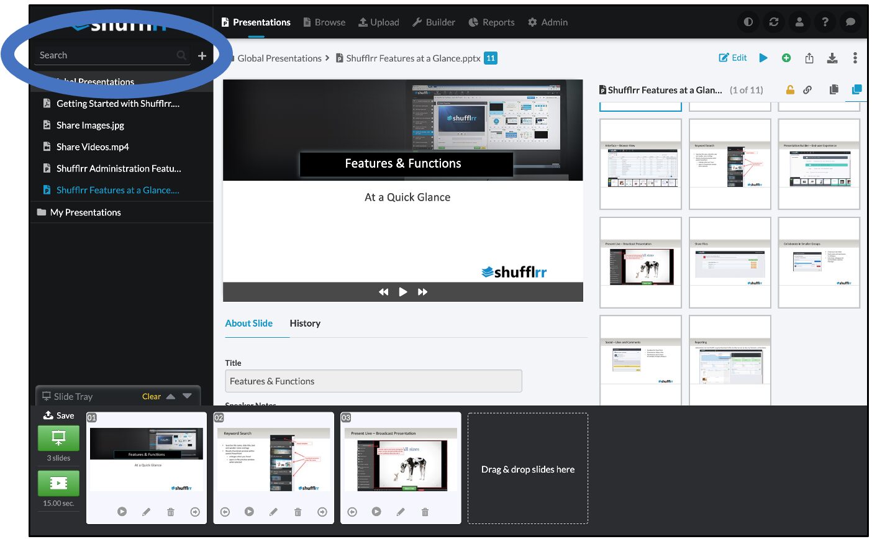Move slide 02 right with arrow icon

coord(322,512)
